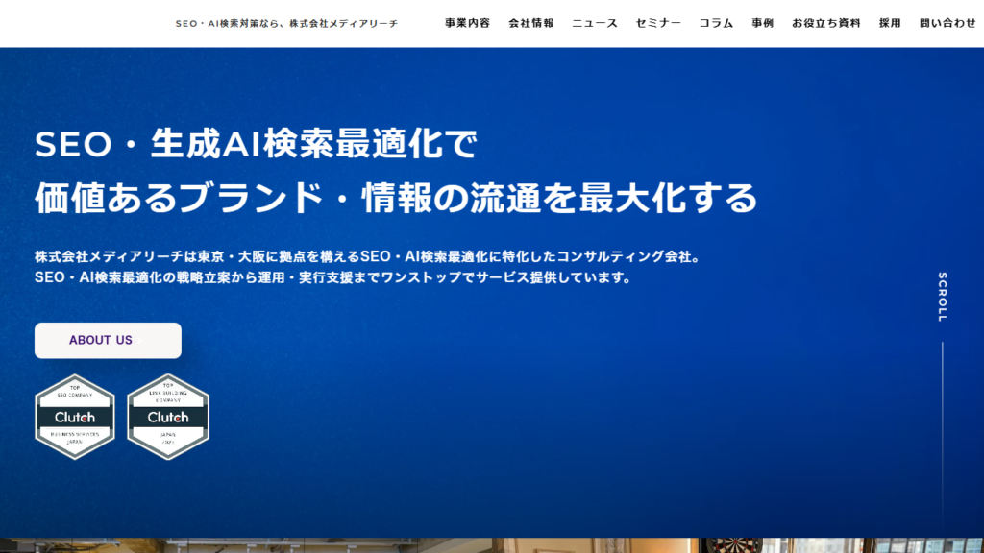Select 採用 in the header menu
The width and height of the screenshot is (984, 553).
(x=890, y=23)
